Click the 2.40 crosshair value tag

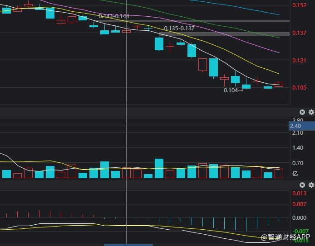pos(295,126)
